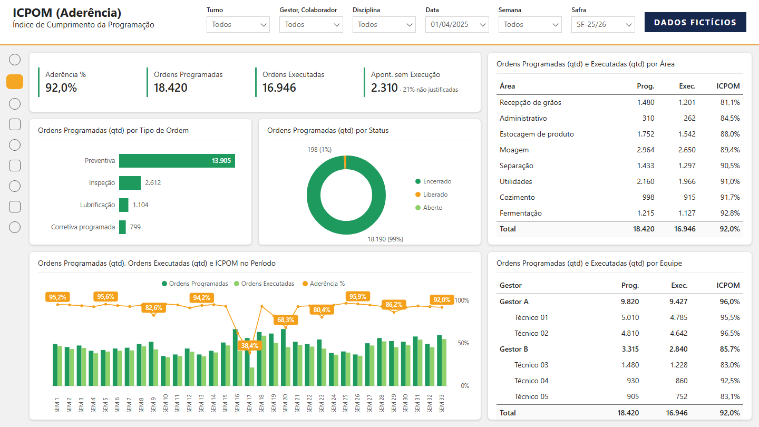Select the Fermentação row label

[521, 213]
